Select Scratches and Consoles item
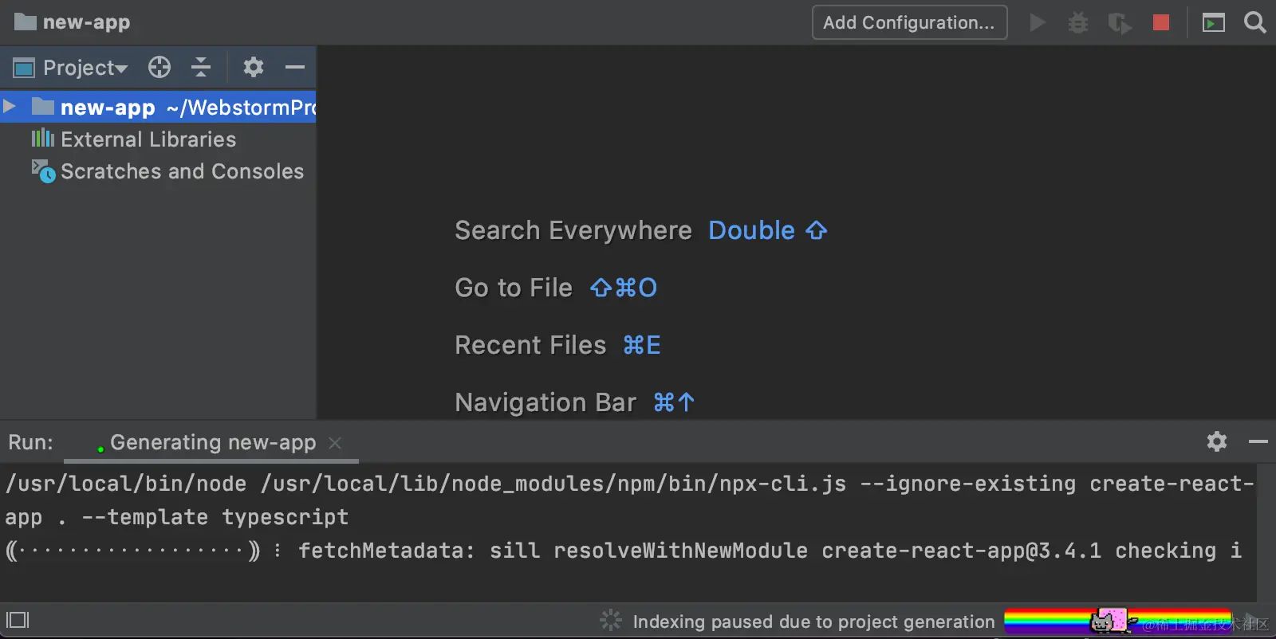Screen dimensions: 1276x639 [182, 171]
